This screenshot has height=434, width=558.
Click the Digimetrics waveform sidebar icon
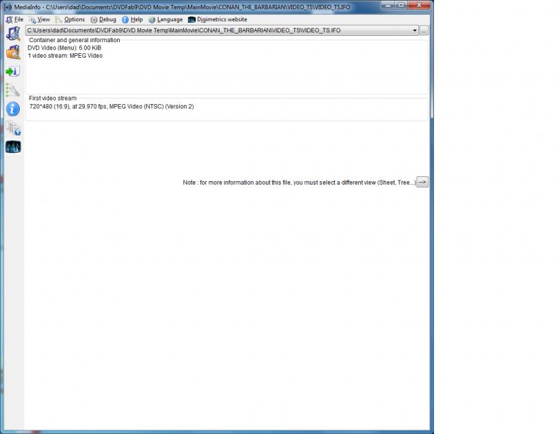[x=13, y=147]
